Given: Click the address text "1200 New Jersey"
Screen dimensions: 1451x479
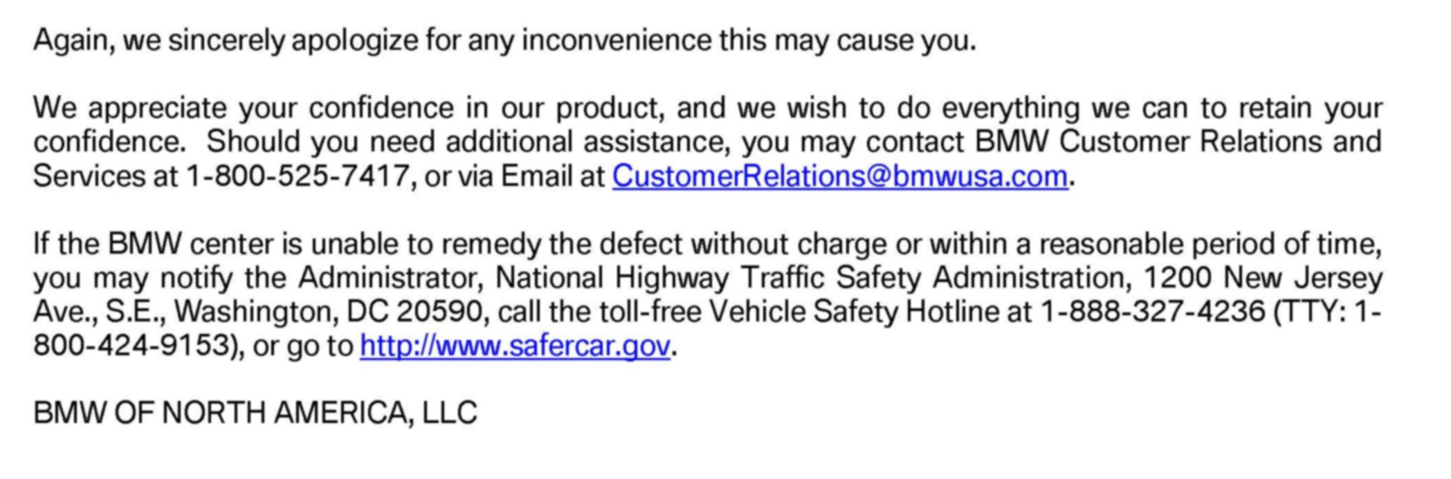Looking at the screenshot, I should pyautogui.click(x=1263, y=278).
